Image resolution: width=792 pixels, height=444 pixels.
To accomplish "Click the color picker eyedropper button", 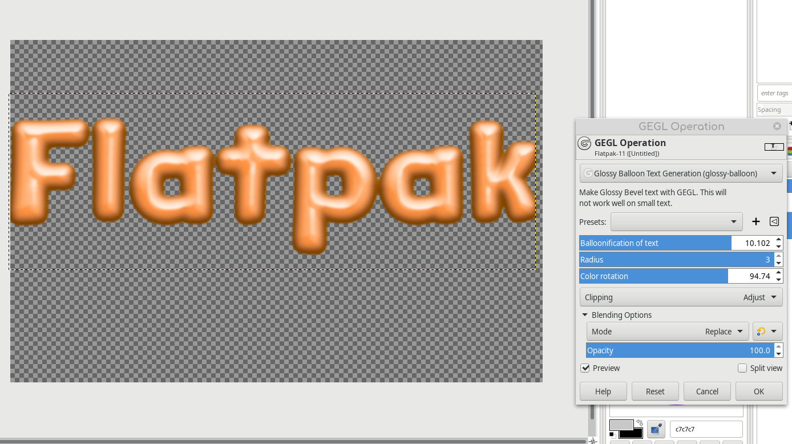I will click(656, 429).
